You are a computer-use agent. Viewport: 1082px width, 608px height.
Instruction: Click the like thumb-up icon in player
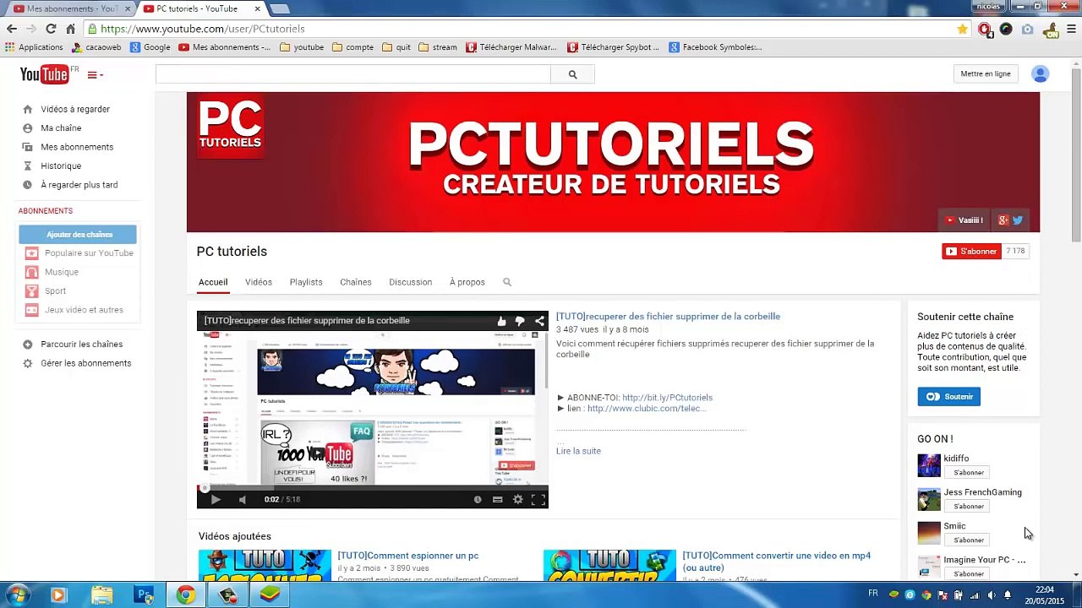click(501, 321)
